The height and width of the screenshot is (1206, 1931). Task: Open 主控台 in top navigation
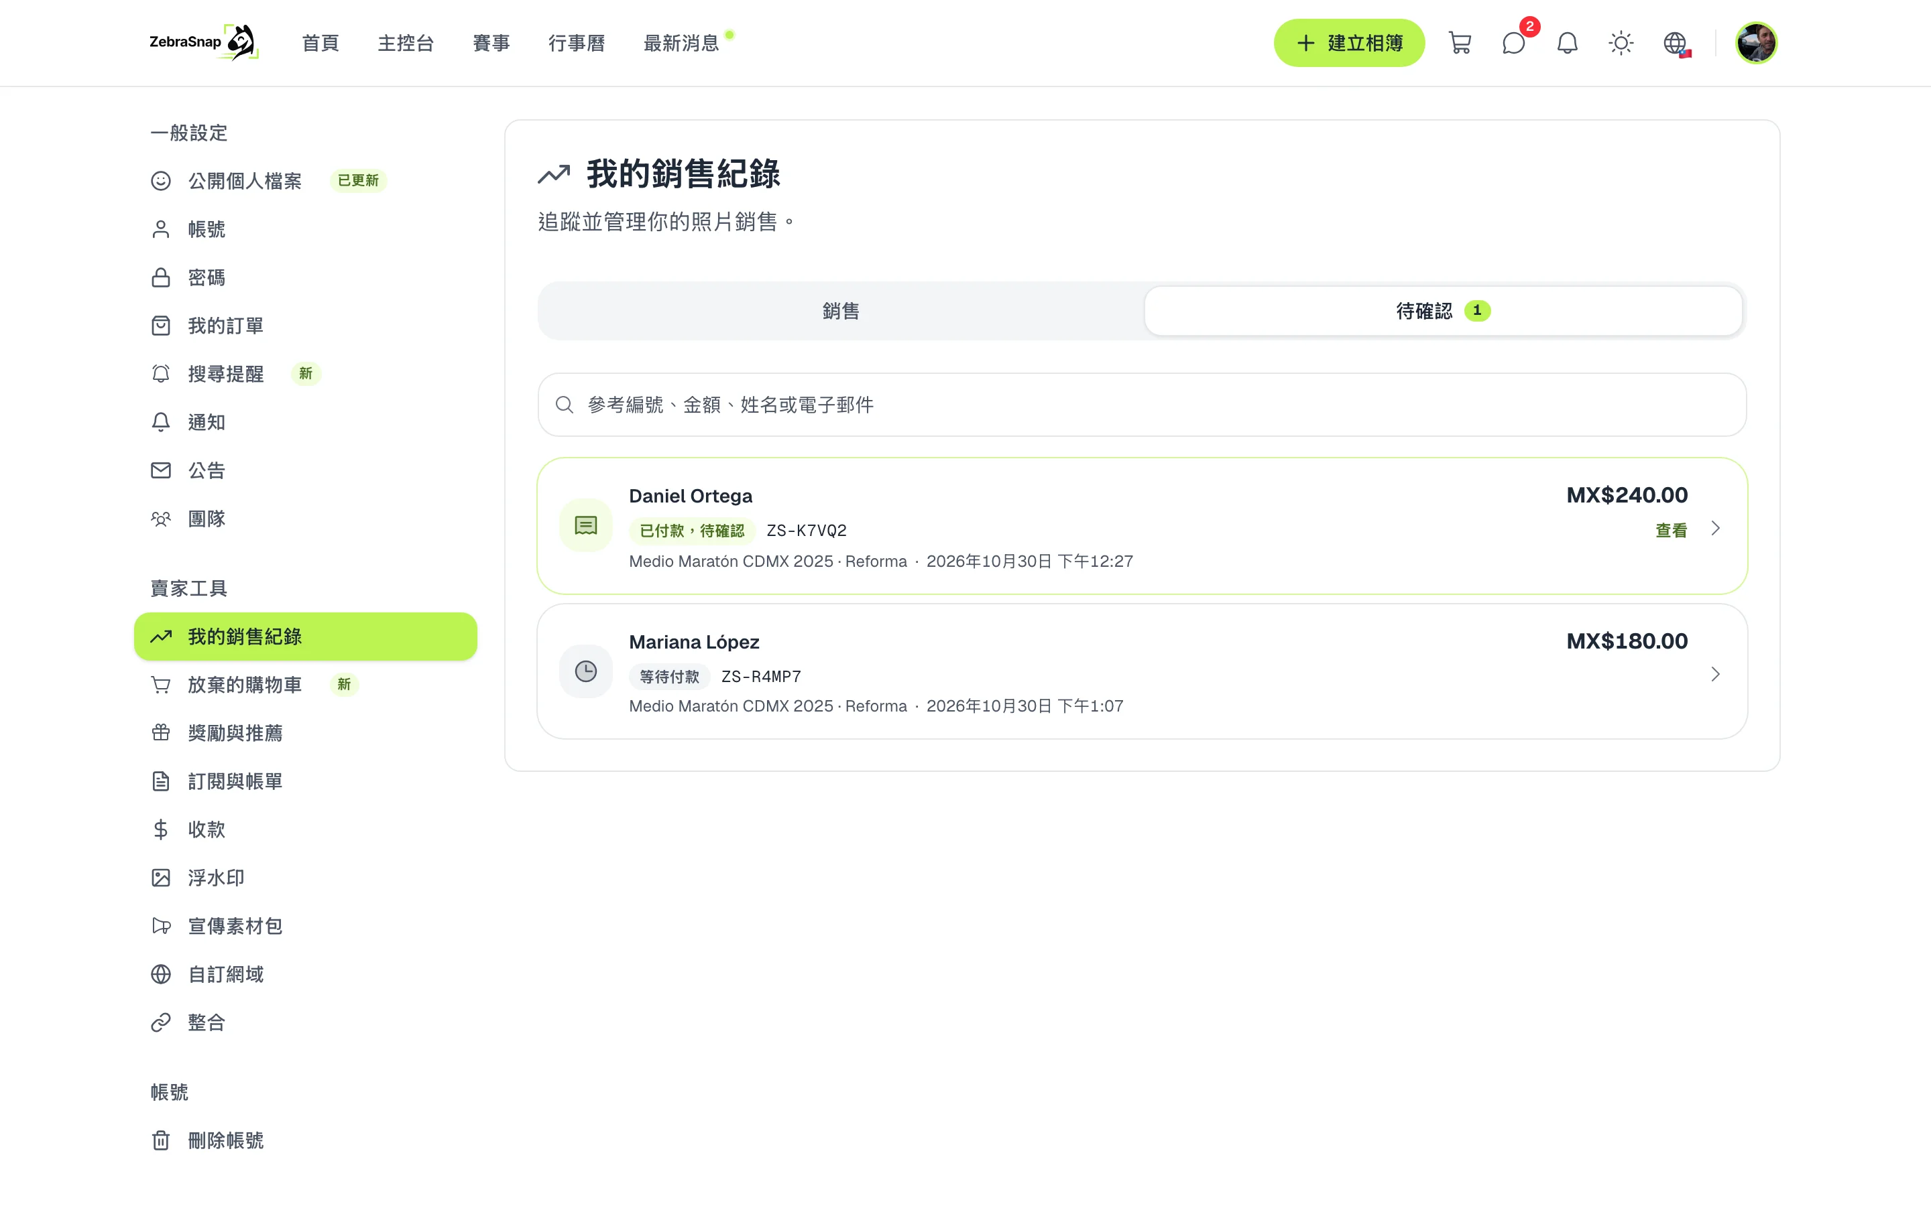pos(406,43)
